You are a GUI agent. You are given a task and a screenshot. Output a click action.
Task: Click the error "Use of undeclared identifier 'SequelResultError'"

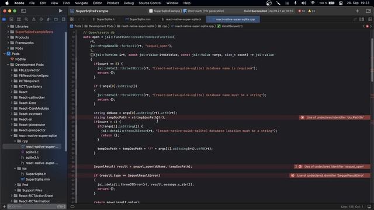point(330,176)
